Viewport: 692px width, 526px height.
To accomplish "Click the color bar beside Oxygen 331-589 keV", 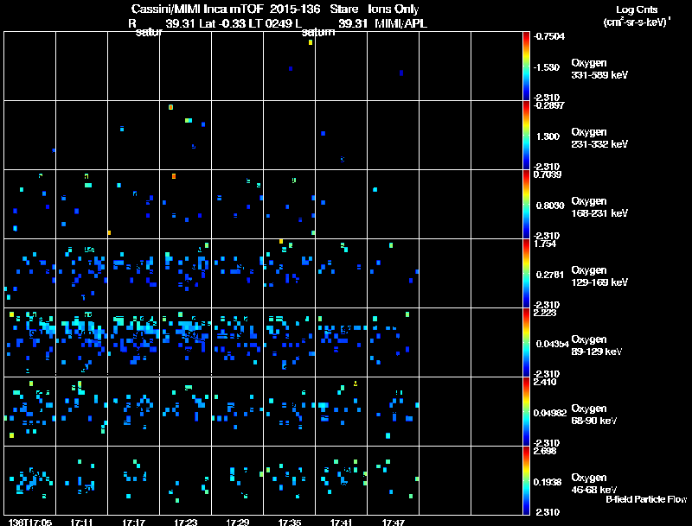I will coord(526,67).
